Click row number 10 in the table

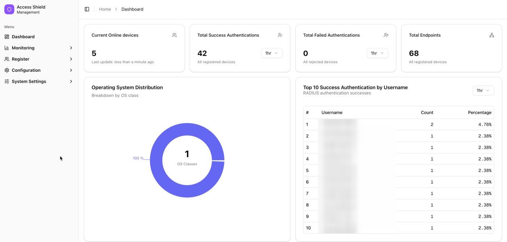tap(308, 228)
